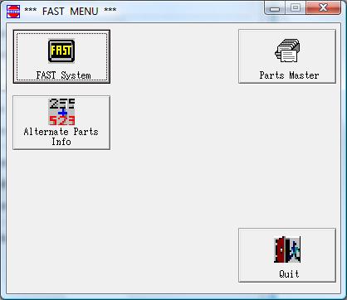The image size is (347, 300).
Task: Open the Parts Master button
Action: (x=287, y=56)
